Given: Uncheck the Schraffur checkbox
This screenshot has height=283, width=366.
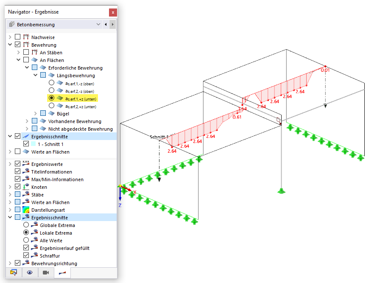Looking at the screenshot, I should [26, 255].
